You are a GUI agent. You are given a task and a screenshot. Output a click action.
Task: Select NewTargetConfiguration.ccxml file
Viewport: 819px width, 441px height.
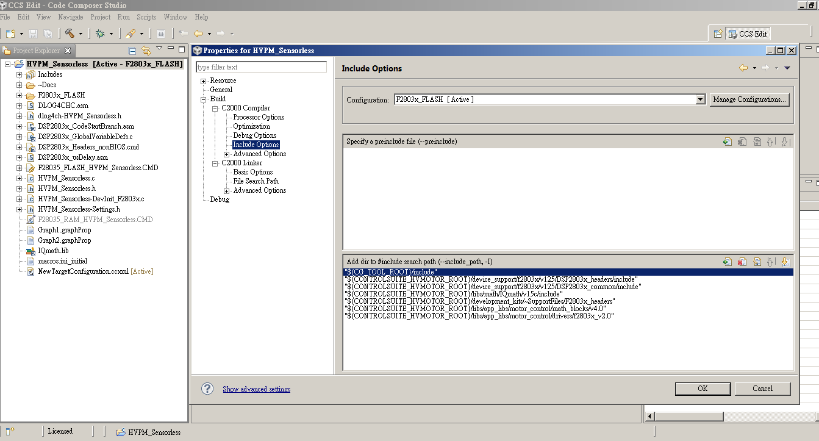(84, 271)
